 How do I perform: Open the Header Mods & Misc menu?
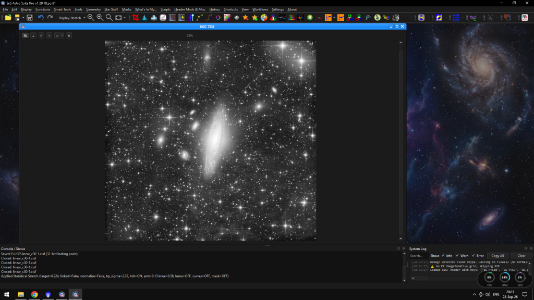190,9
